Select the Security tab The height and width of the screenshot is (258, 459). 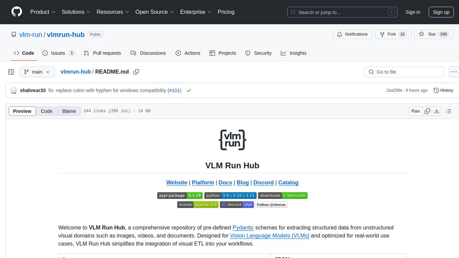pyautogui.click(x=258, y=53)
